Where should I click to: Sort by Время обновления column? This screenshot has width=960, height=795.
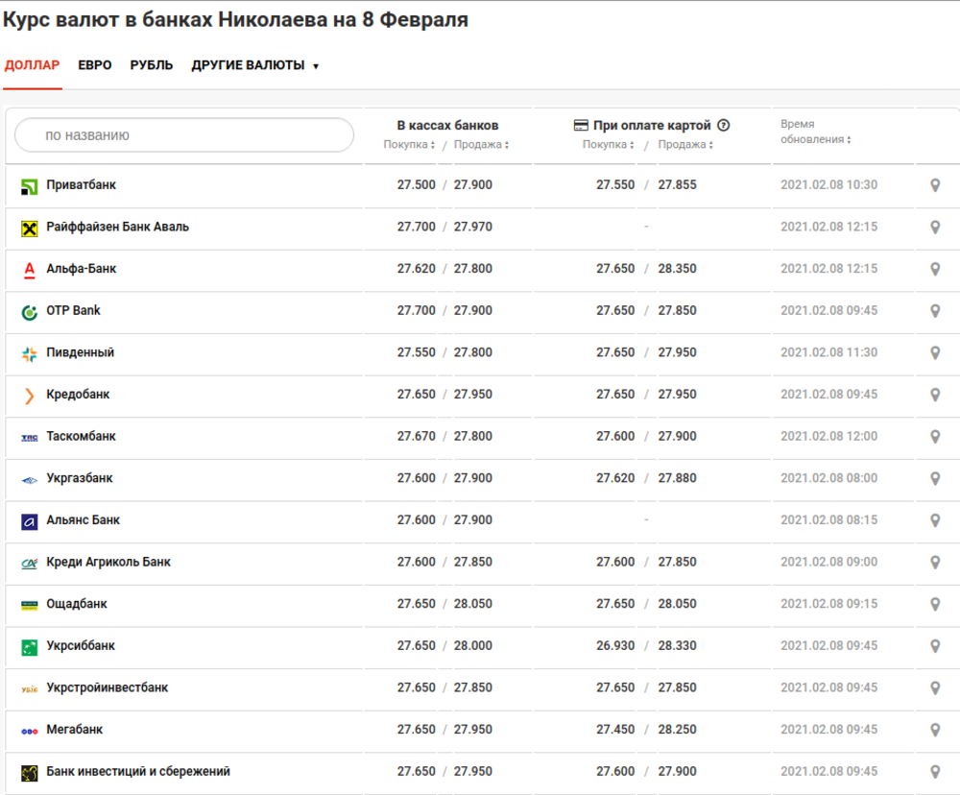(x=815, y=132)
